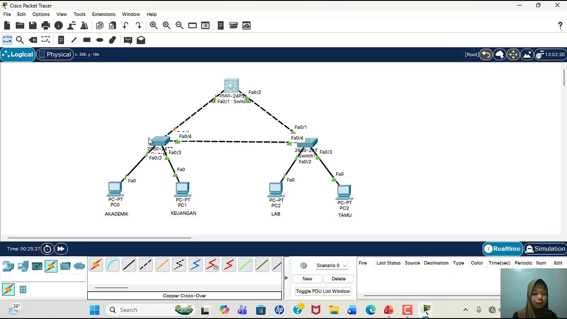Choose the light blue Console cable
This screenshot has height=319, width=567.
click(x=113, y=265)
